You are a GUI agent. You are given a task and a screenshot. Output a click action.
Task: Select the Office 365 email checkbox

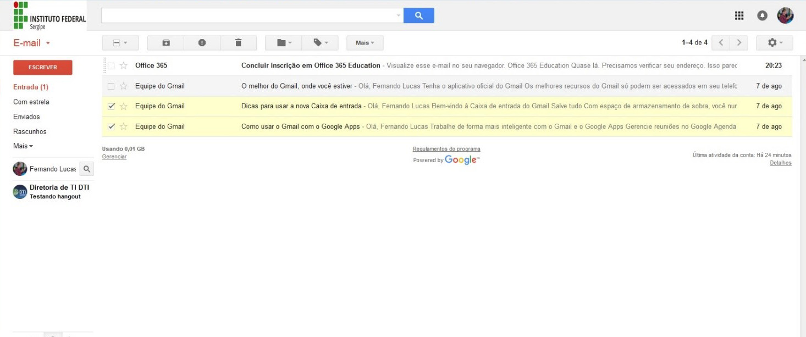[112, 65]
